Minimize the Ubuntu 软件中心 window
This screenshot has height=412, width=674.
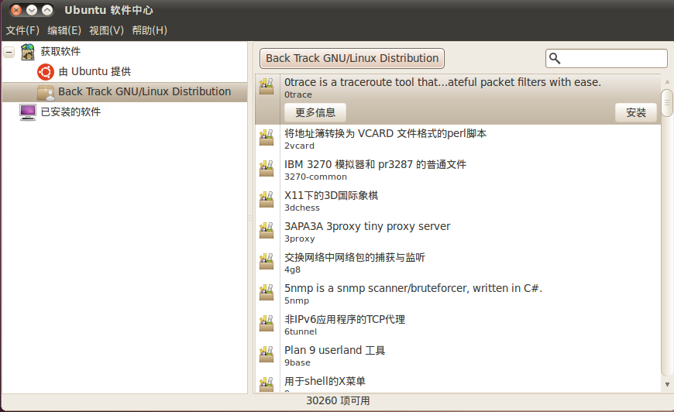pos(32,10)
